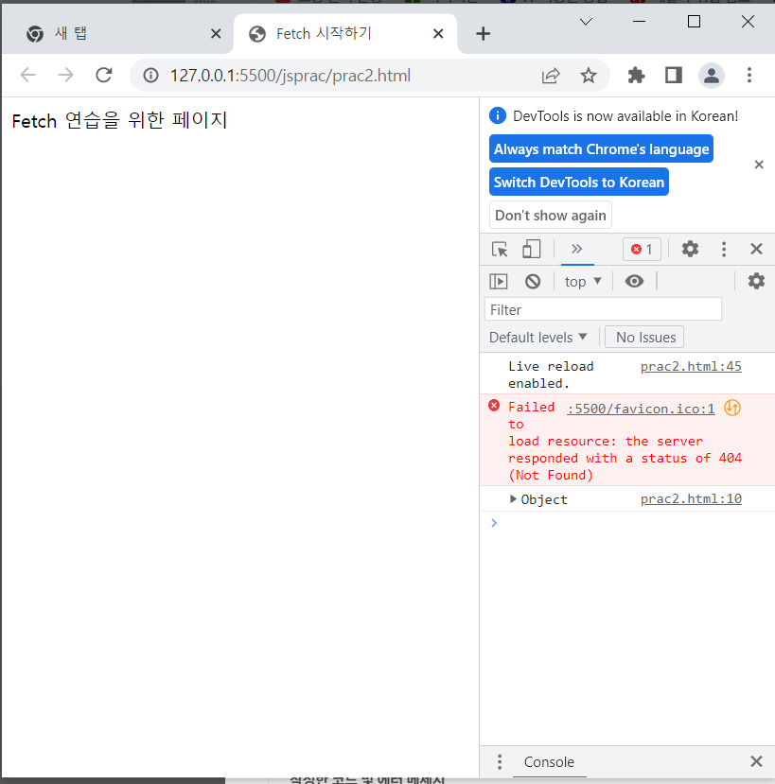Select the Fetch 시작하기 tab
775x784 pixels.
(x=345, y=33)
